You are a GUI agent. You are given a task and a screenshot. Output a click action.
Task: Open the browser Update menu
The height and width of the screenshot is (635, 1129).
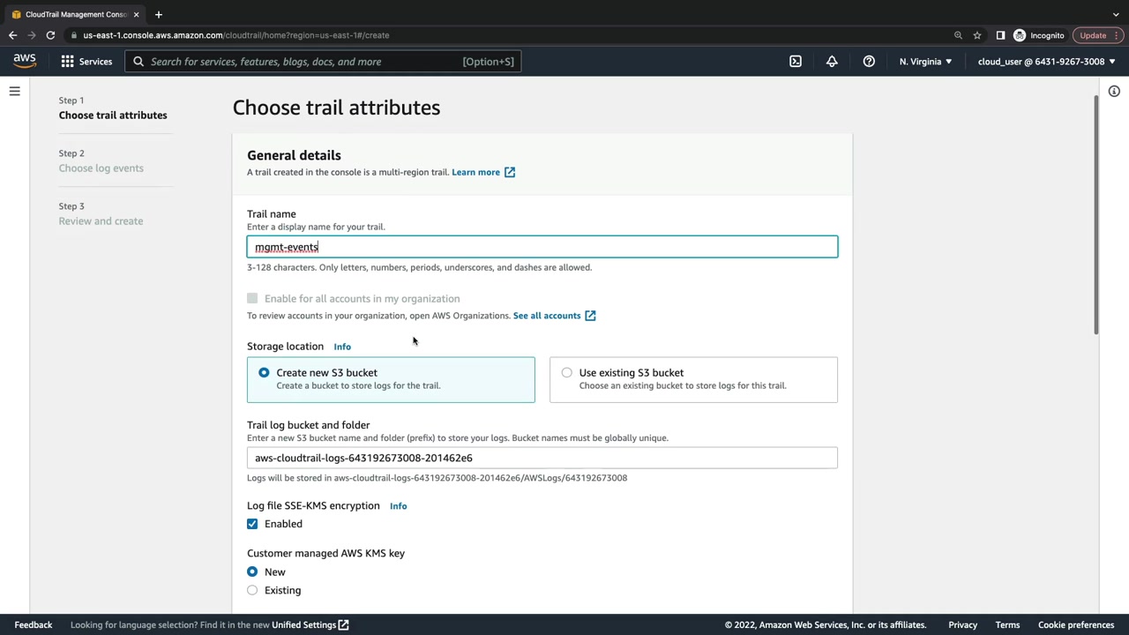pos(1098,35)
